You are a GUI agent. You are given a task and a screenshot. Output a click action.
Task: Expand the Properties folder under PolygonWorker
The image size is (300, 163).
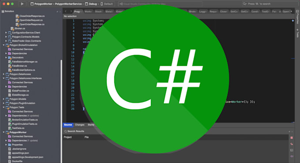[6, 145]
